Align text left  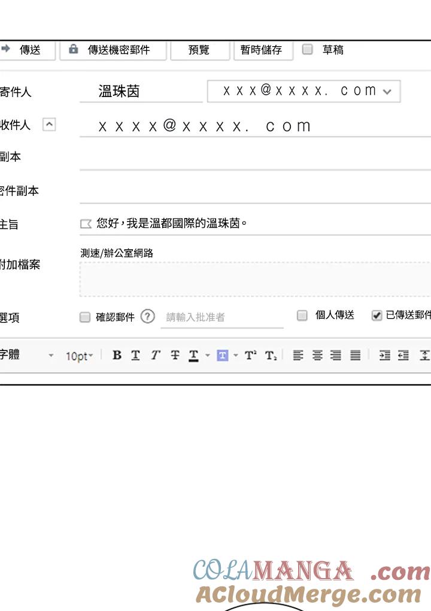[x=298, y=355]
